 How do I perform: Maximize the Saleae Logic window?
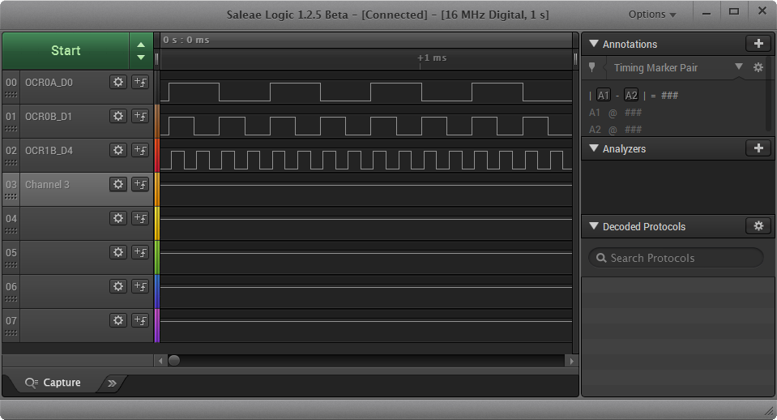tap(734, 12)
